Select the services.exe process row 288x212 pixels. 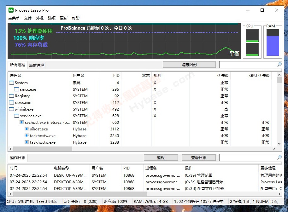pos(142,116)
